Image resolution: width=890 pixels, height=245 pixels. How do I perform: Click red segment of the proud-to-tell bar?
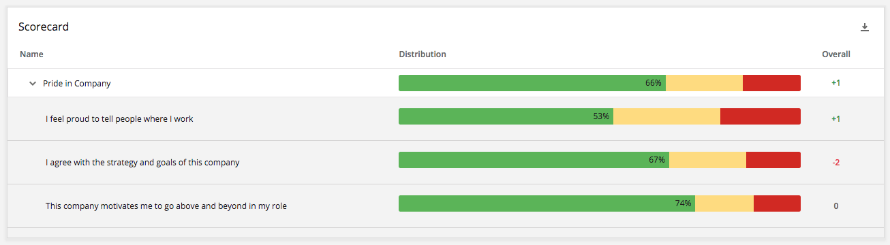[761, 116]
